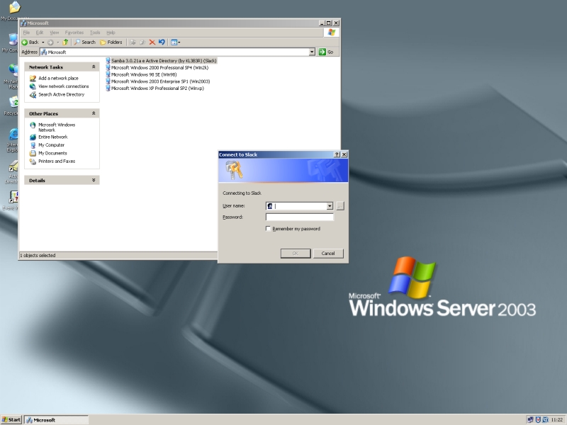The image size is (567, 425).
Task: Click the Microsoft Windows Network globe icon
Action: point(33,125)
